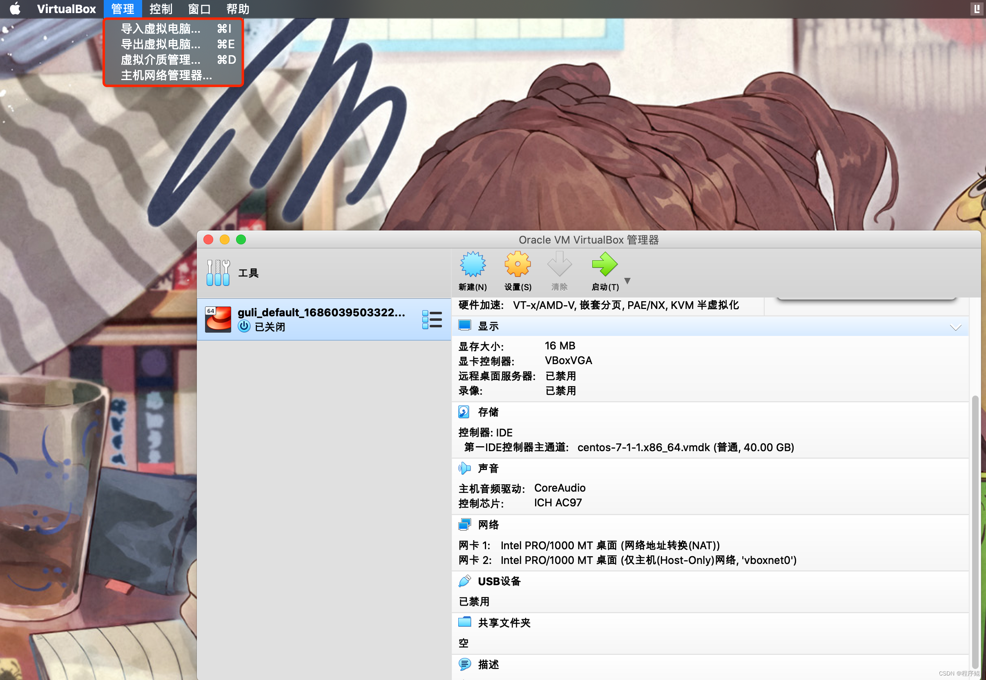Click the 硬件加速 acceleration line

tap(598, 305)
